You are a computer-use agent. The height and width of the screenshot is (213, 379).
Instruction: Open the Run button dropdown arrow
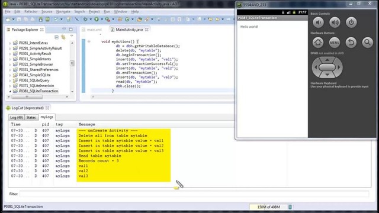102,20
